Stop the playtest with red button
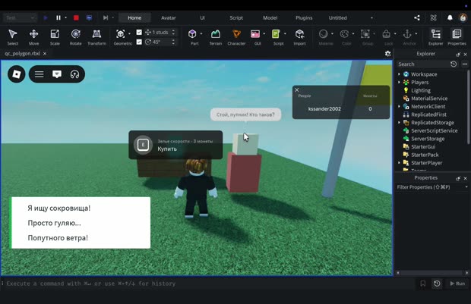The height and width of the screenshot is (304, 471). (76, 18)
